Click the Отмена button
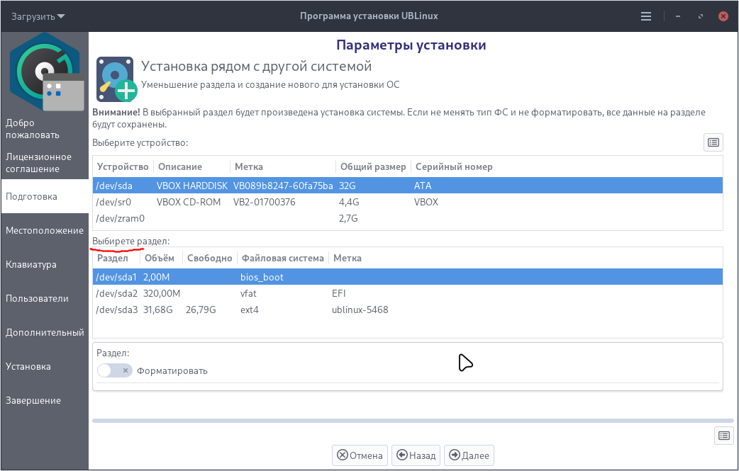This screenshot has width=739, height=471. pyautogui.click(x=360, y=455)
